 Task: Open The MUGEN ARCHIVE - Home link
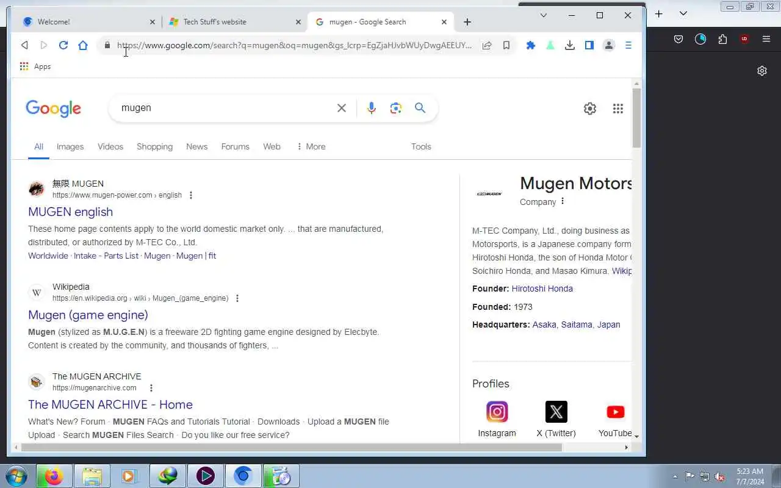110,404
